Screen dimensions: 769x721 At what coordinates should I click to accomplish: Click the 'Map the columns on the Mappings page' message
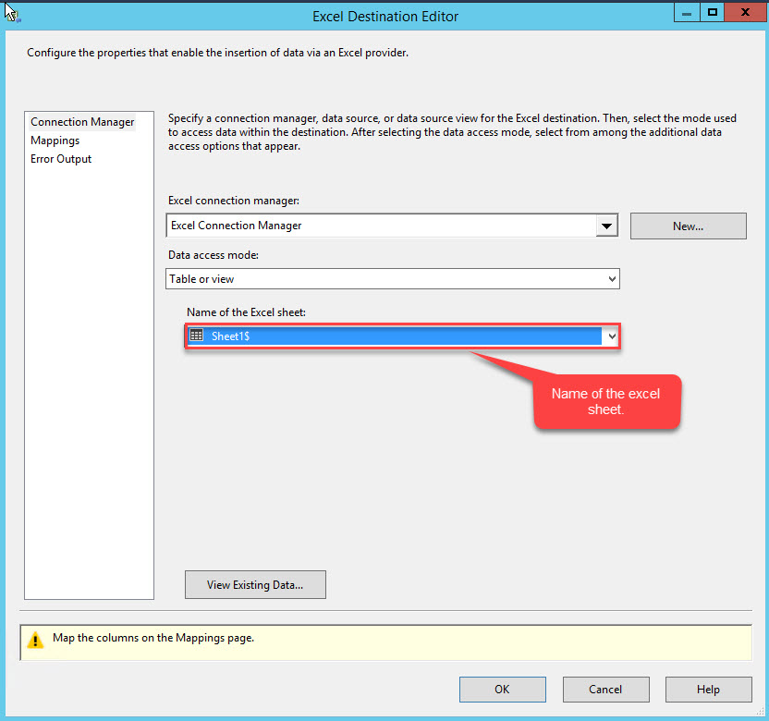[153, 638]
